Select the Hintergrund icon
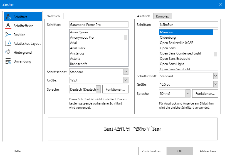 pyautogui.click(x=8, y=53)
